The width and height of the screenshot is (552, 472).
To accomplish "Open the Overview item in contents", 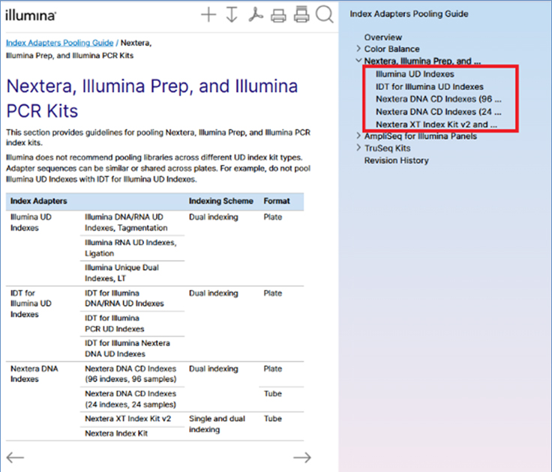I will tap(382, 37).
